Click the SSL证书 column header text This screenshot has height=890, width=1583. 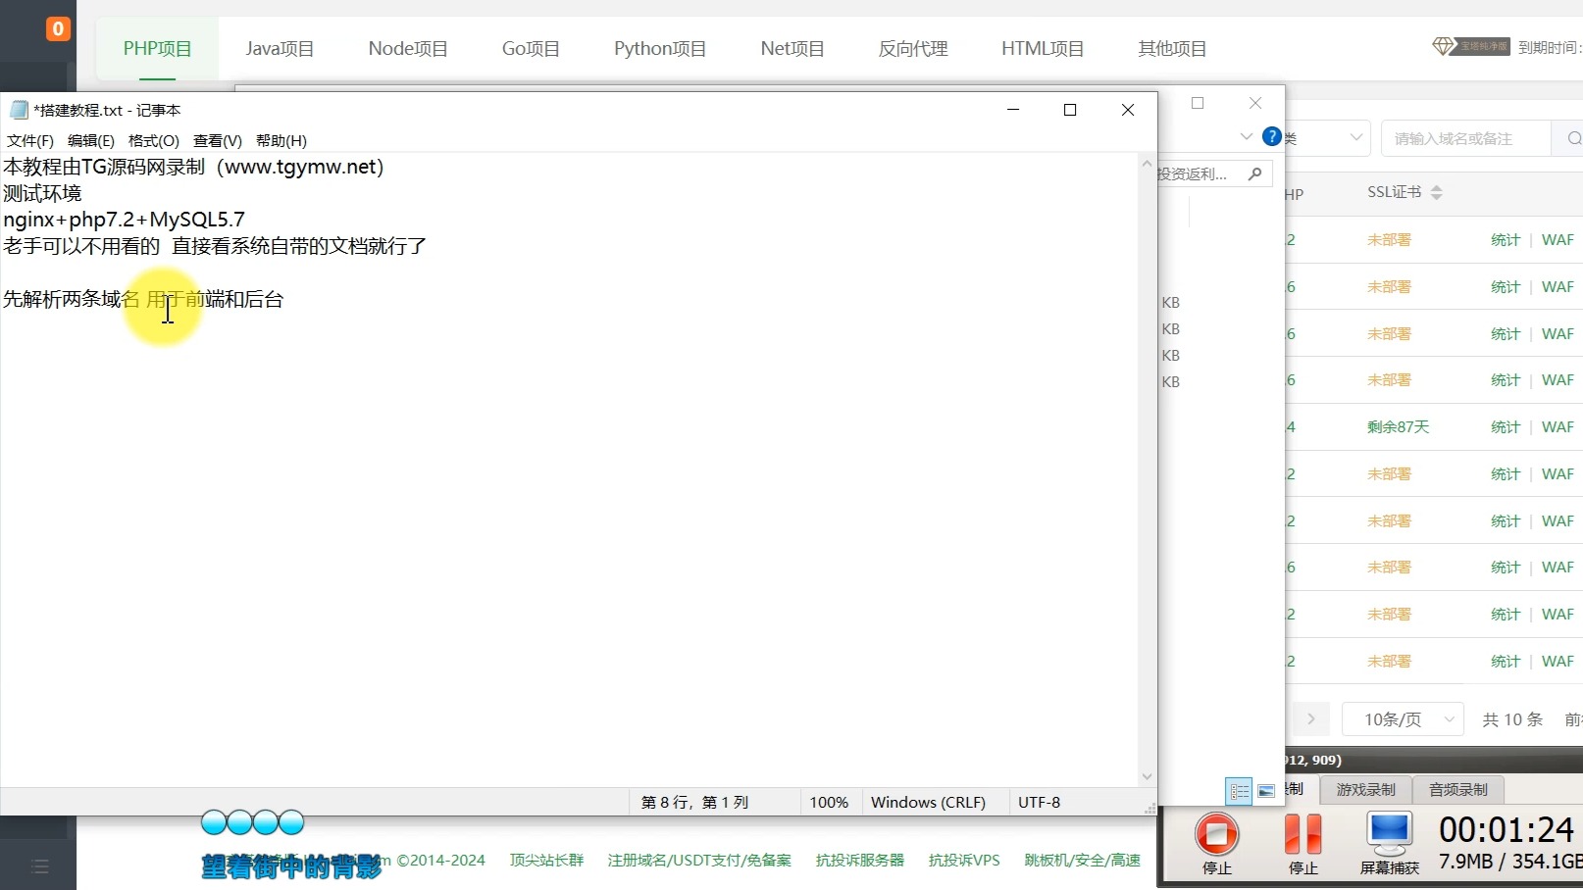(x=1395, y=192)
